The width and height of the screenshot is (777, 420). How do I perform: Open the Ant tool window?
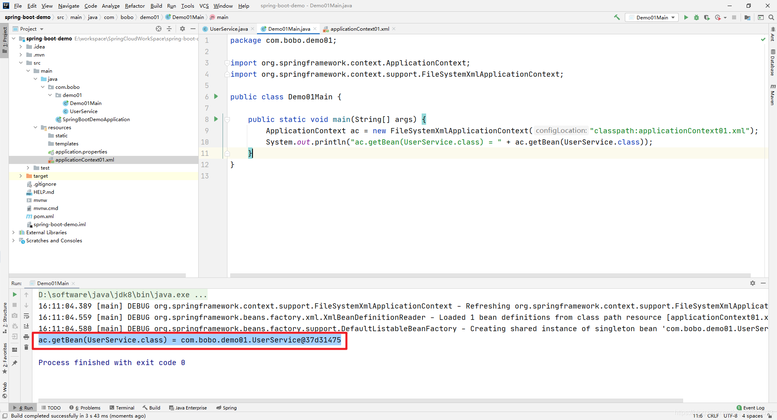(x=773, y=34)
